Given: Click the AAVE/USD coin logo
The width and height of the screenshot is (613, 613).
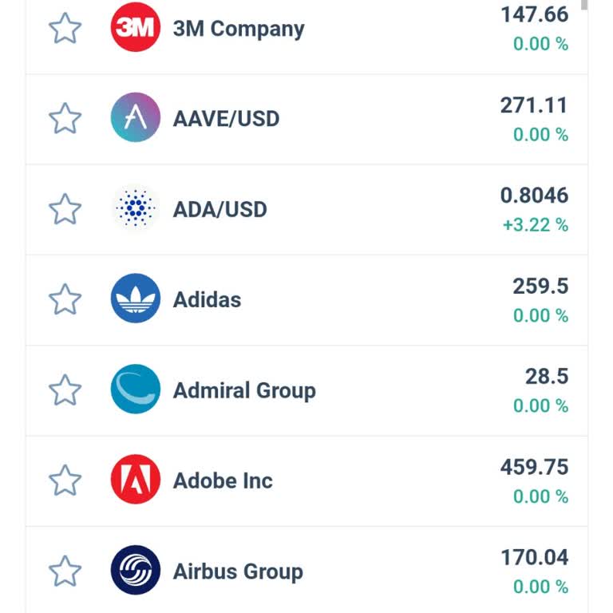Looking at the screenshot, I should click(135, 118).
